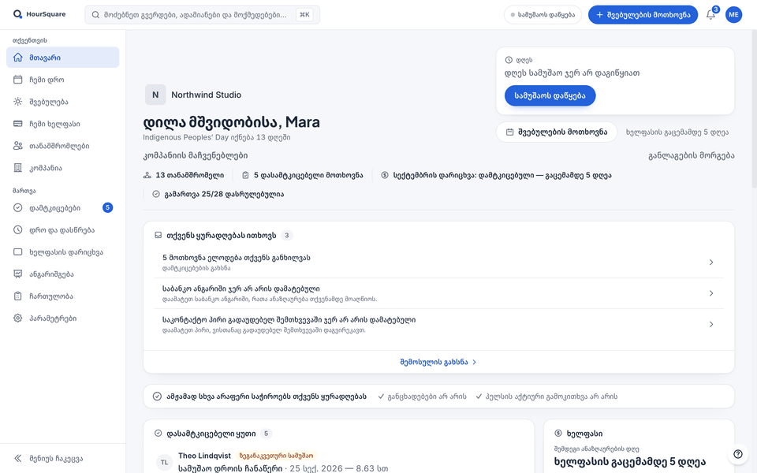
Task: Click the clipboard icon next to ჩართულობა
Action: coord(18,296)
